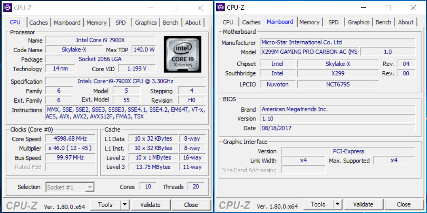Click manufacturer Micro-Star International Co. Ltd
Image resolution: width=427 pixels, height=213 pixels.
(338, 43)
